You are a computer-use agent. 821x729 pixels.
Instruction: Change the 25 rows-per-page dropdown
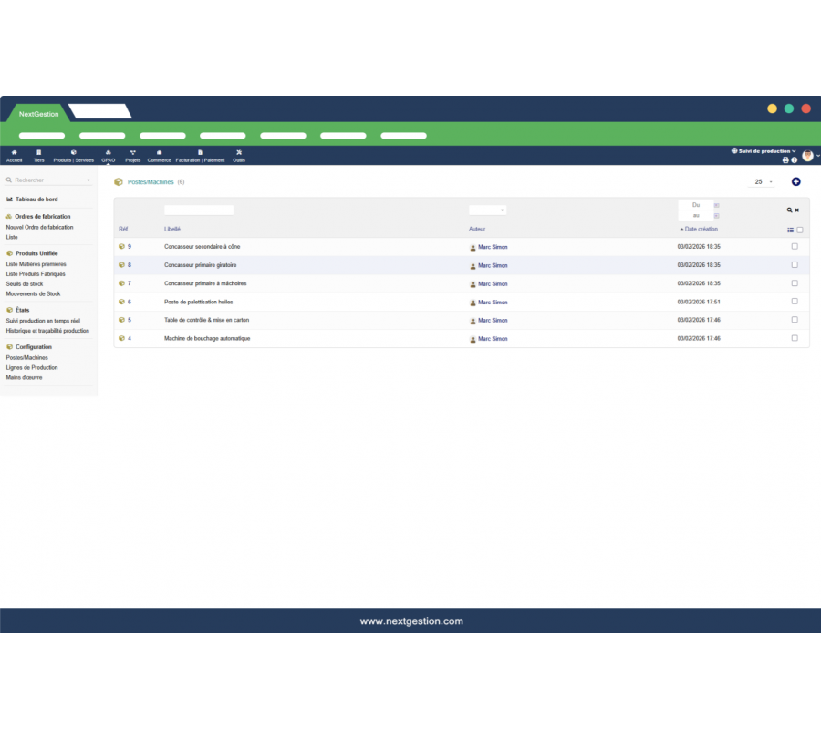point(763,182)
